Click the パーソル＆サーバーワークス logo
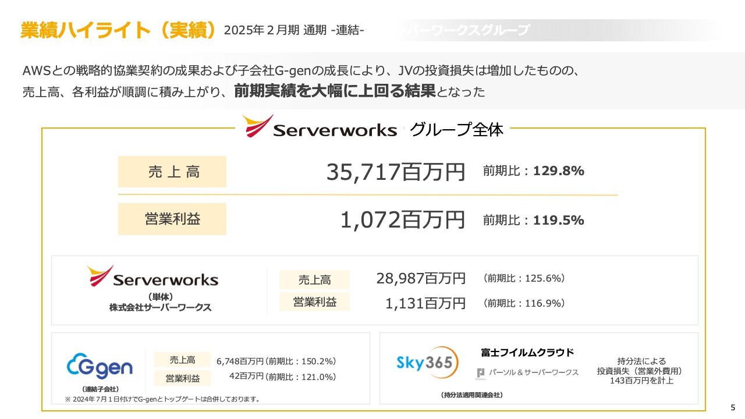This screenshot has width=745, height=419. click(x=527, y=372)
